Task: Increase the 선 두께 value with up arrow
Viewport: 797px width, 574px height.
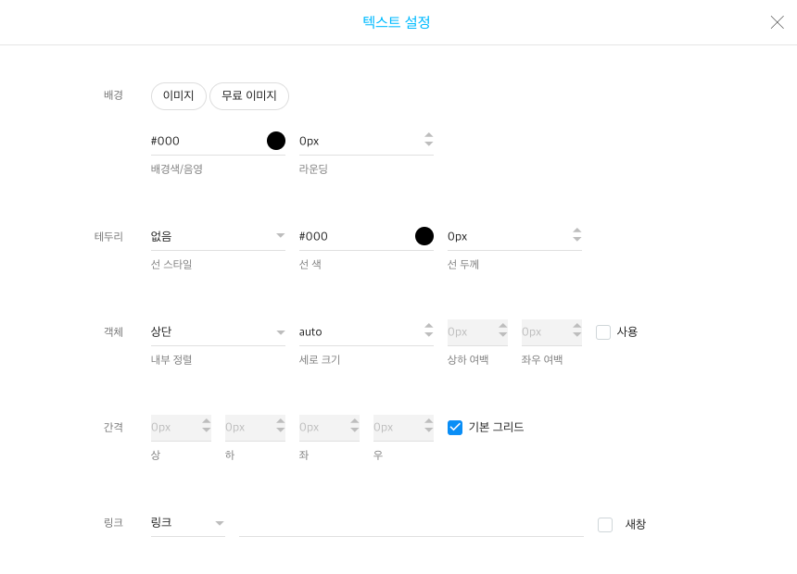Action: [577, 231]
